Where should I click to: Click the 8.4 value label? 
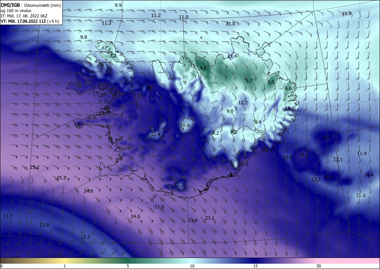coord(258,122)
